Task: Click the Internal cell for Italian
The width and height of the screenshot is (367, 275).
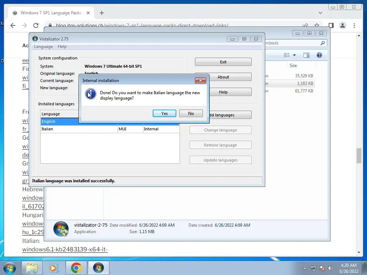Action: pos(161,129)
